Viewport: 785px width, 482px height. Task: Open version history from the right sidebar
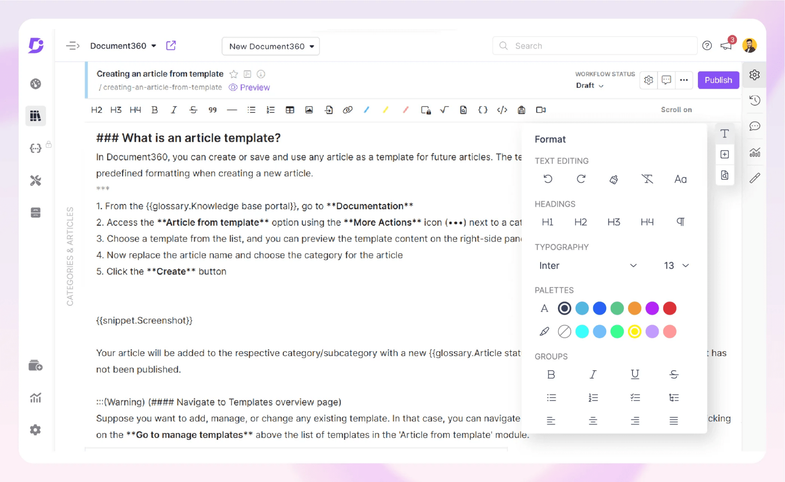(755, 100)
